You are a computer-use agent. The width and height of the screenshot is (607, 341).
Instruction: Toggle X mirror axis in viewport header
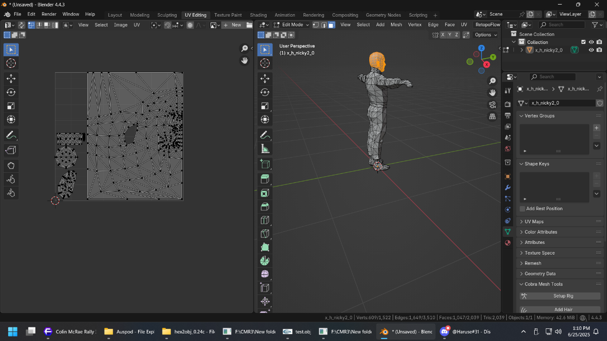coord(443,35)
